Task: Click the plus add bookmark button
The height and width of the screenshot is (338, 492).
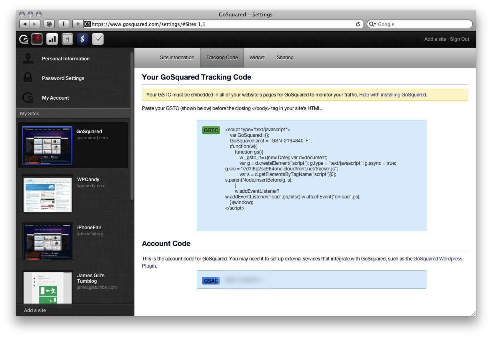Action: click(x=78, y=24)
